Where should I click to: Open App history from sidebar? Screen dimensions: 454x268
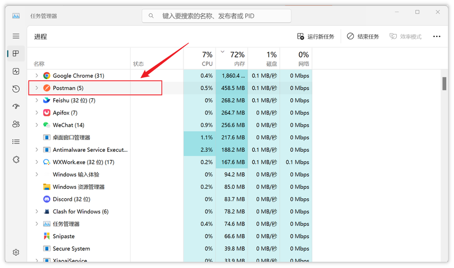(x=16, y=89)
